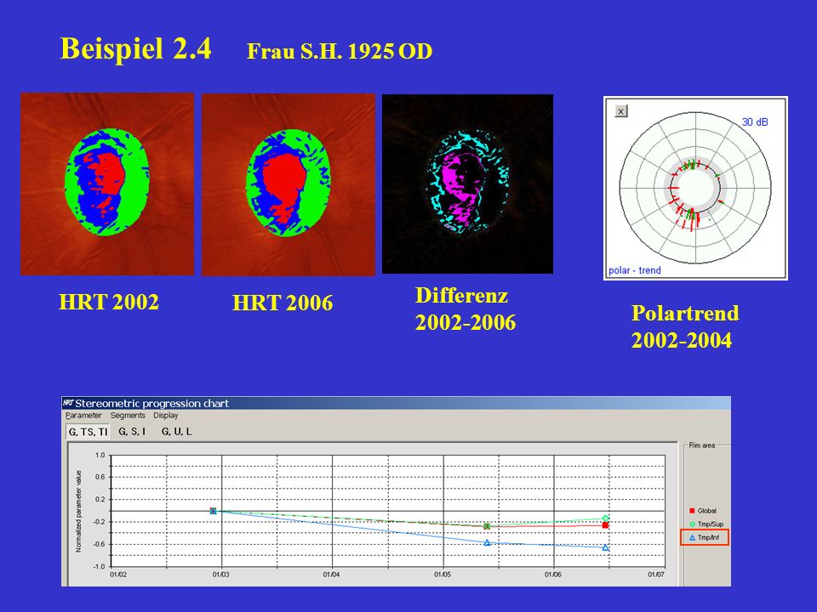
Task: Click the last green Tmp/Sup data point
Action: click(605, 518)
